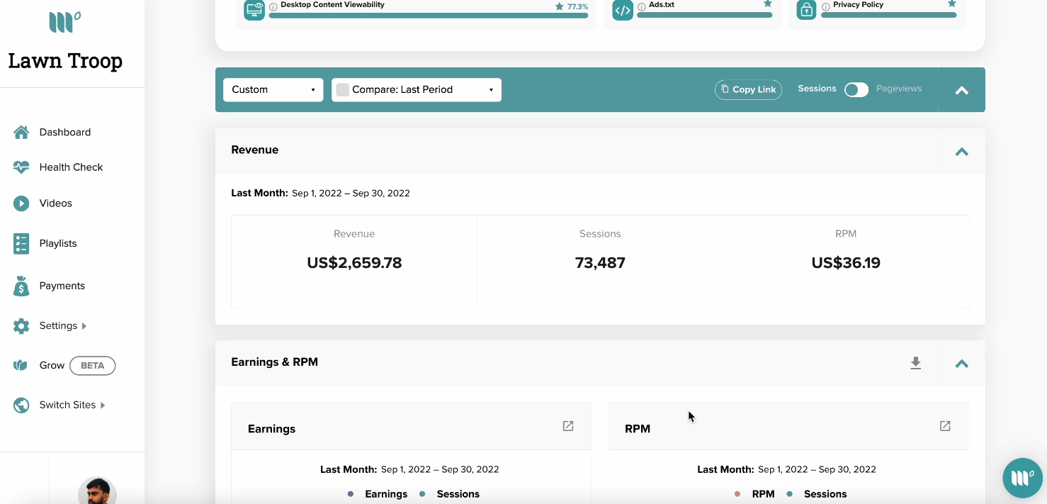Toggle the Earnings series legend dot
The image size is (1047, 504).
(x=351, y=494)
